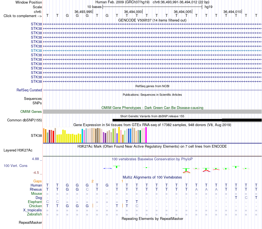262x229 pixels.
Task: Click the '100 Vert. Cons' label
Action: click(x=15, y=166)
